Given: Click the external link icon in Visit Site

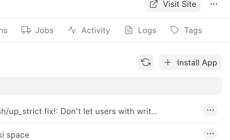Looking at the screenshot, I should point(154,4).
